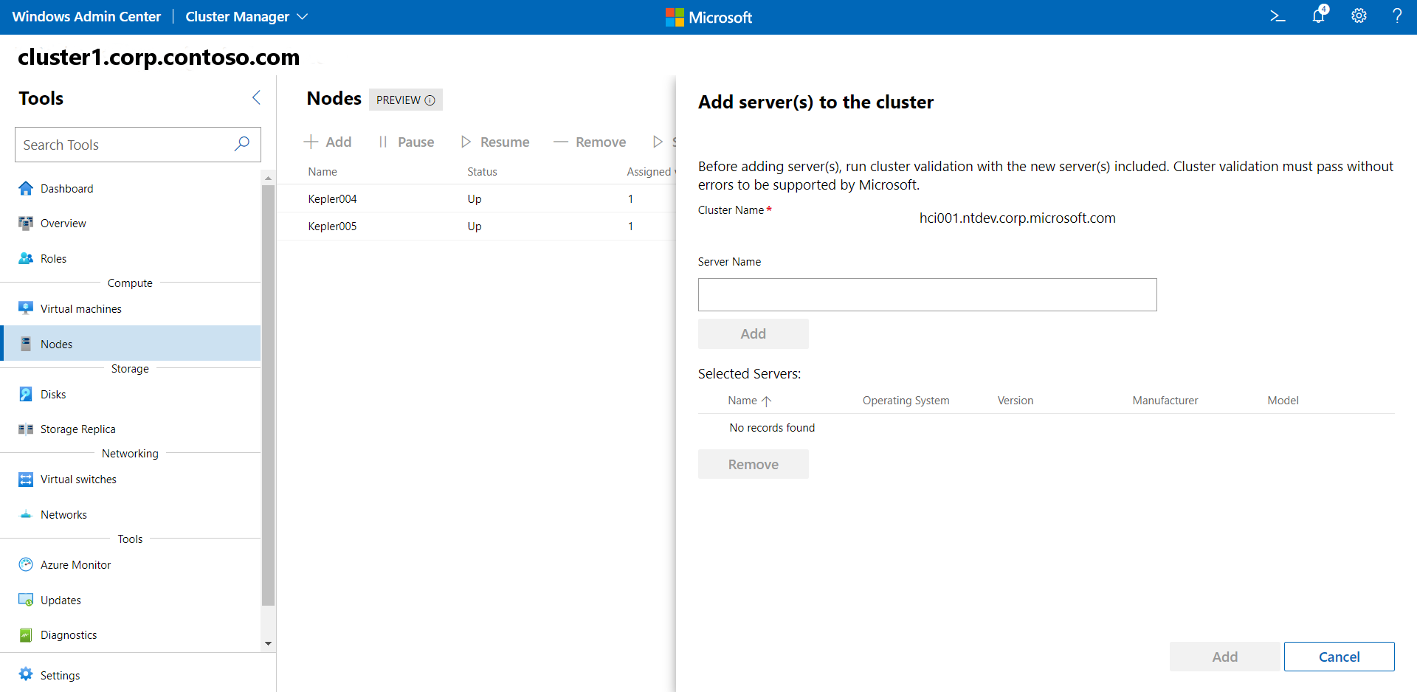Open the PowerShell console icon
Viewport: 1417px width, 692px height.
[x=1278, y=16]
